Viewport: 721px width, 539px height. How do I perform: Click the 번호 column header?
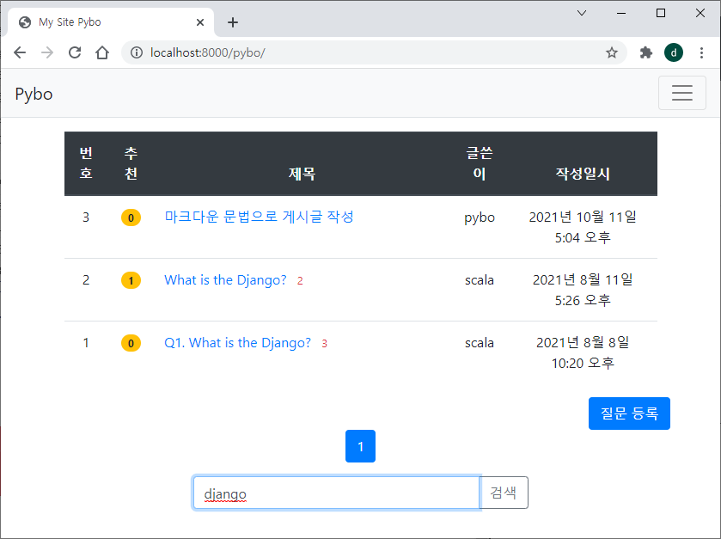tap(86, 163)
